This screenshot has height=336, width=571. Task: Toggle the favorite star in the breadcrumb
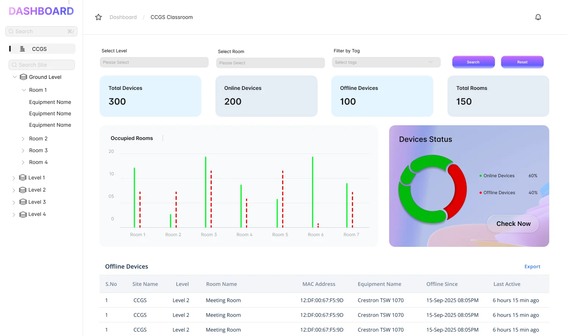coord(98,17)
